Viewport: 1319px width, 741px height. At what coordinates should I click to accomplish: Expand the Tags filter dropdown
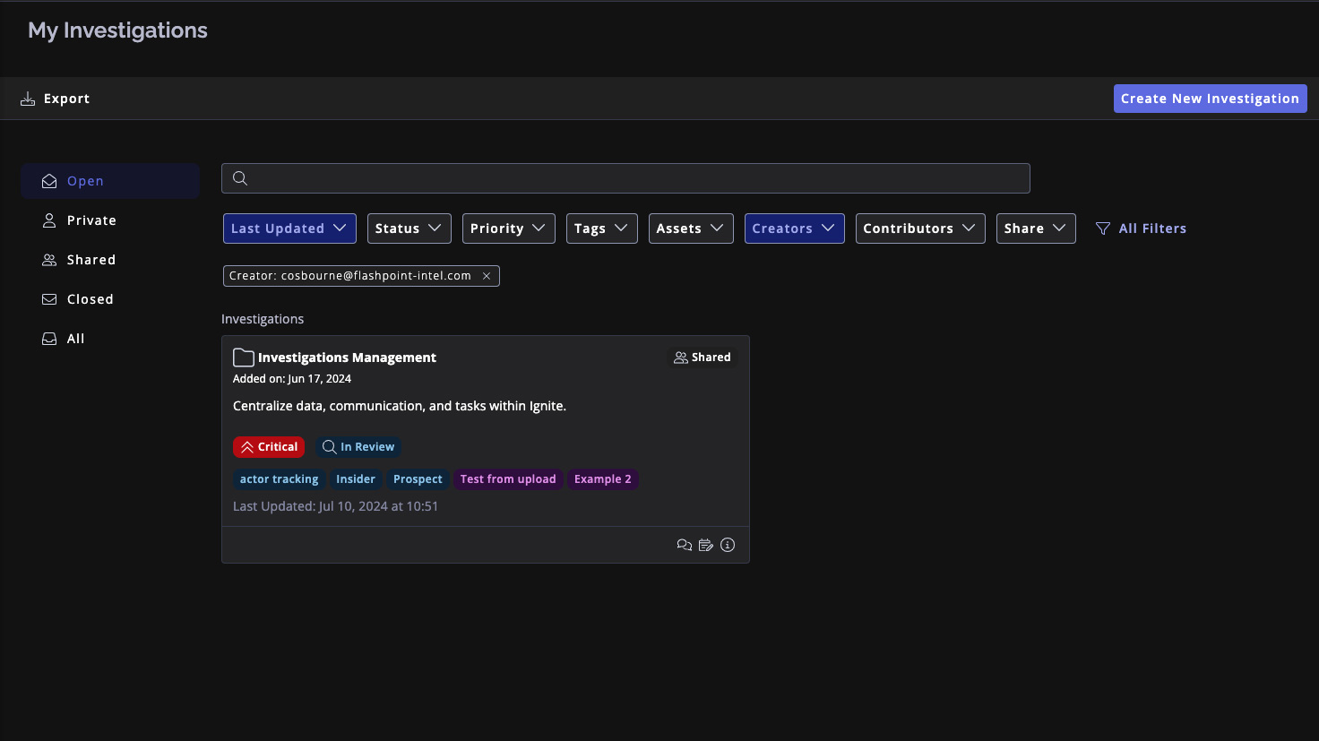pos(602,228)
